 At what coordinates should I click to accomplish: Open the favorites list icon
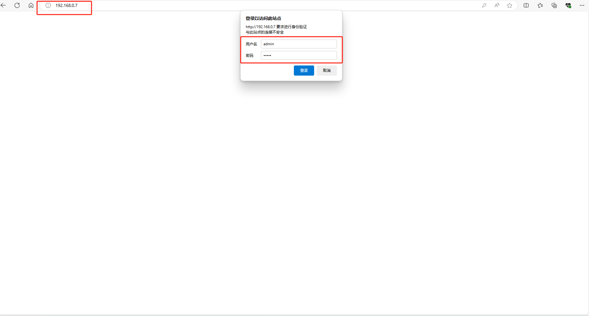540,5
